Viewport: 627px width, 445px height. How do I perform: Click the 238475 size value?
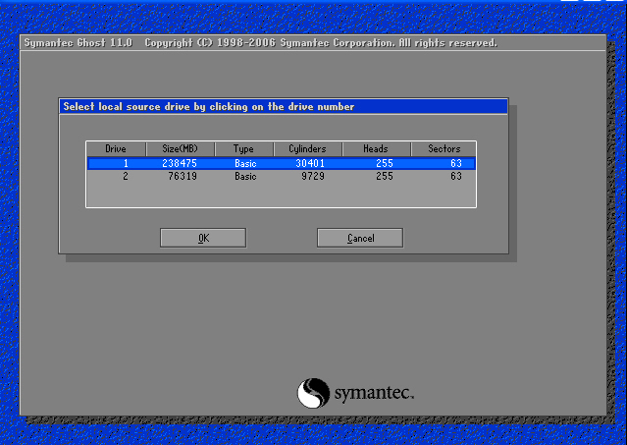pyautogui.click(x=180, y=163)
